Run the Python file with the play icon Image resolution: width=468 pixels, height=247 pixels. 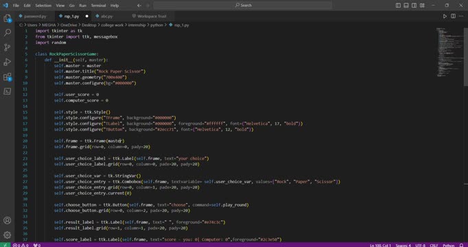(x=445, y=16)
